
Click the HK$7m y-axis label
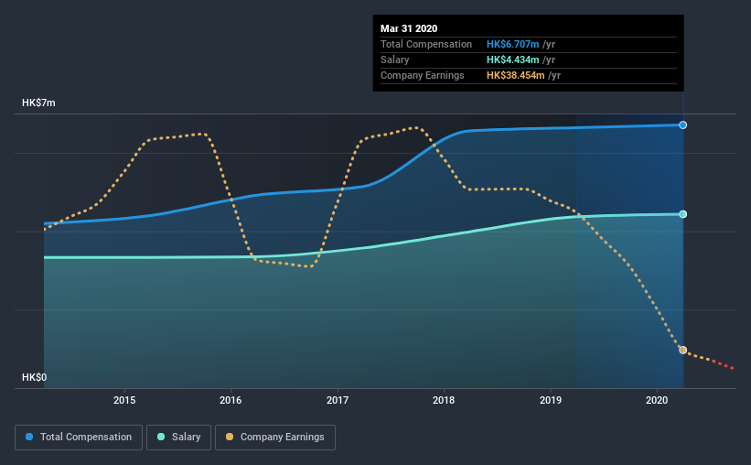tap(38, 103)
